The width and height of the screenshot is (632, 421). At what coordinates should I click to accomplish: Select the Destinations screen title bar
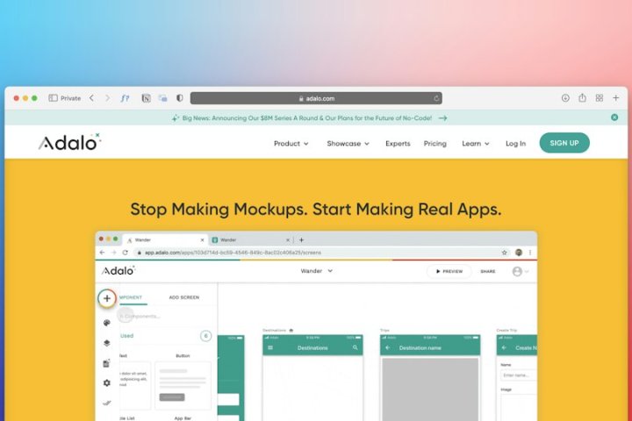click(312, 347)
